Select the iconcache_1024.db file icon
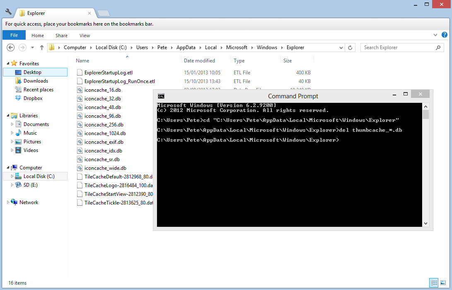This screenshot has height=290, width=452. click(x=80, y=133)
